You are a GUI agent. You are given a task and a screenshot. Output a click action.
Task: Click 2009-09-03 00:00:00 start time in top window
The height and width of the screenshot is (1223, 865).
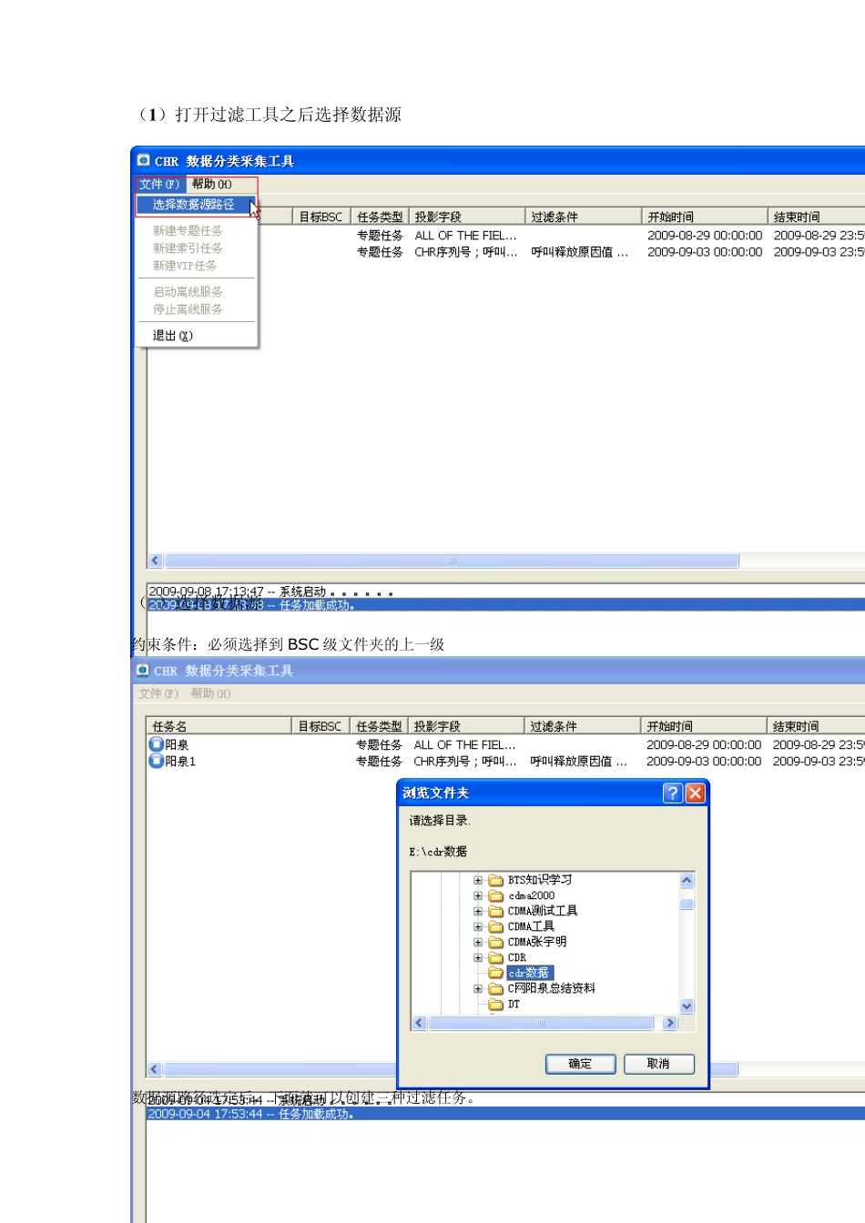705,252
